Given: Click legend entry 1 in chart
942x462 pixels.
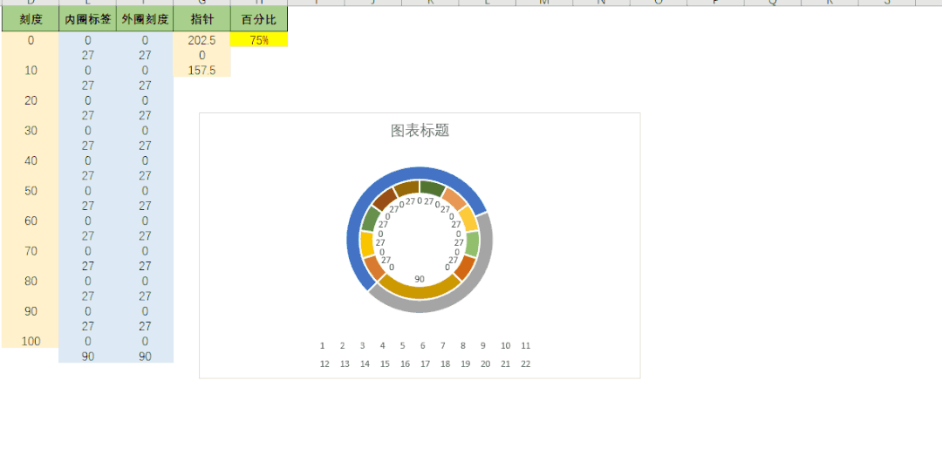Looking at the screenshot, I should (x=323, y=346).
